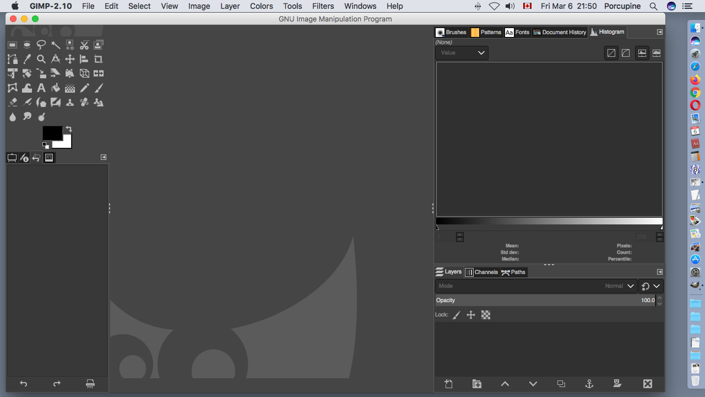Viewport: 705px width, 397px height.
Task: Open the Layers dock tab configuration menu
Action: point(659,272)
